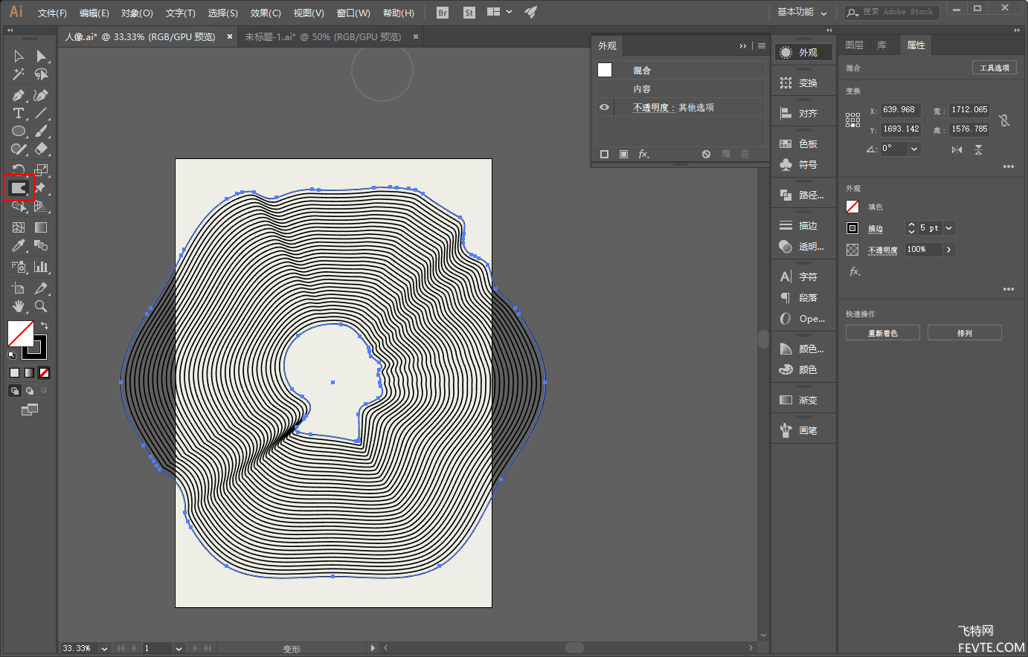Click the flip horizontal icon in Properties
The image size is (1028, 657).
(957, 149)
